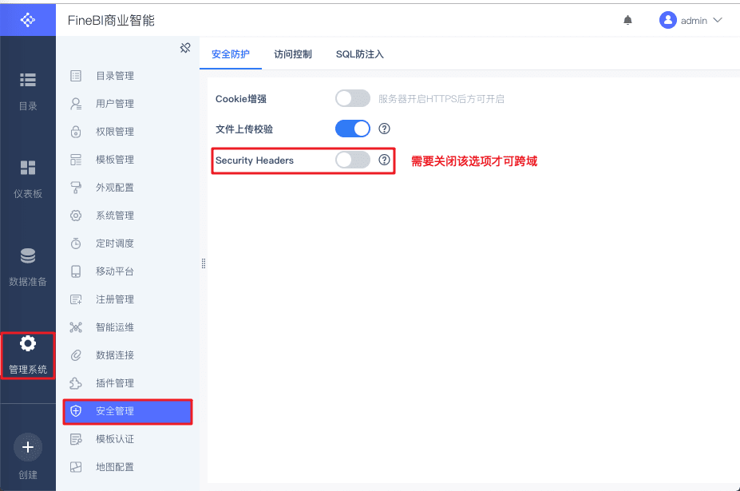The height and width of the screenshot is (491, 740).
Task: Click the 定时调度 stopwatch icon
Action: tap(76, 244)
